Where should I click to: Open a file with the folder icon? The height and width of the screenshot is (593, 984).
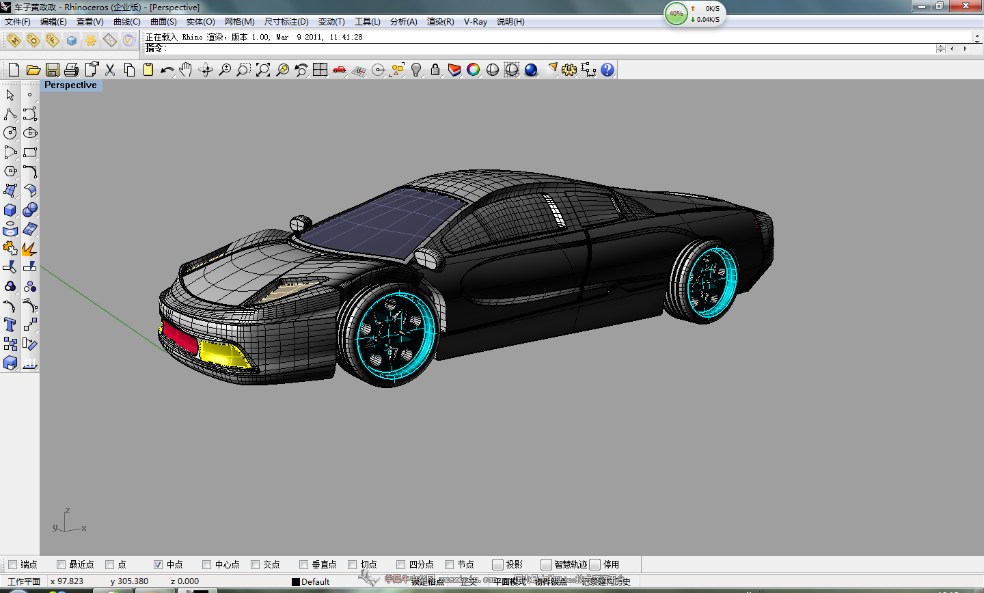pos(33,70)
